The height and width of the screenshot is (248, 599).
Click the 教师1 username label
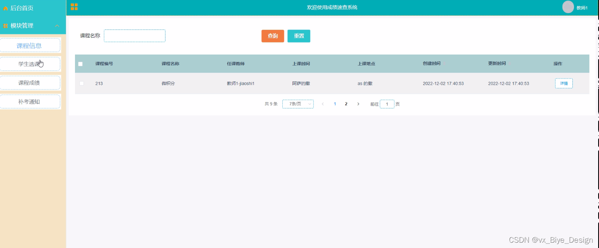click(x=582, y=8)
